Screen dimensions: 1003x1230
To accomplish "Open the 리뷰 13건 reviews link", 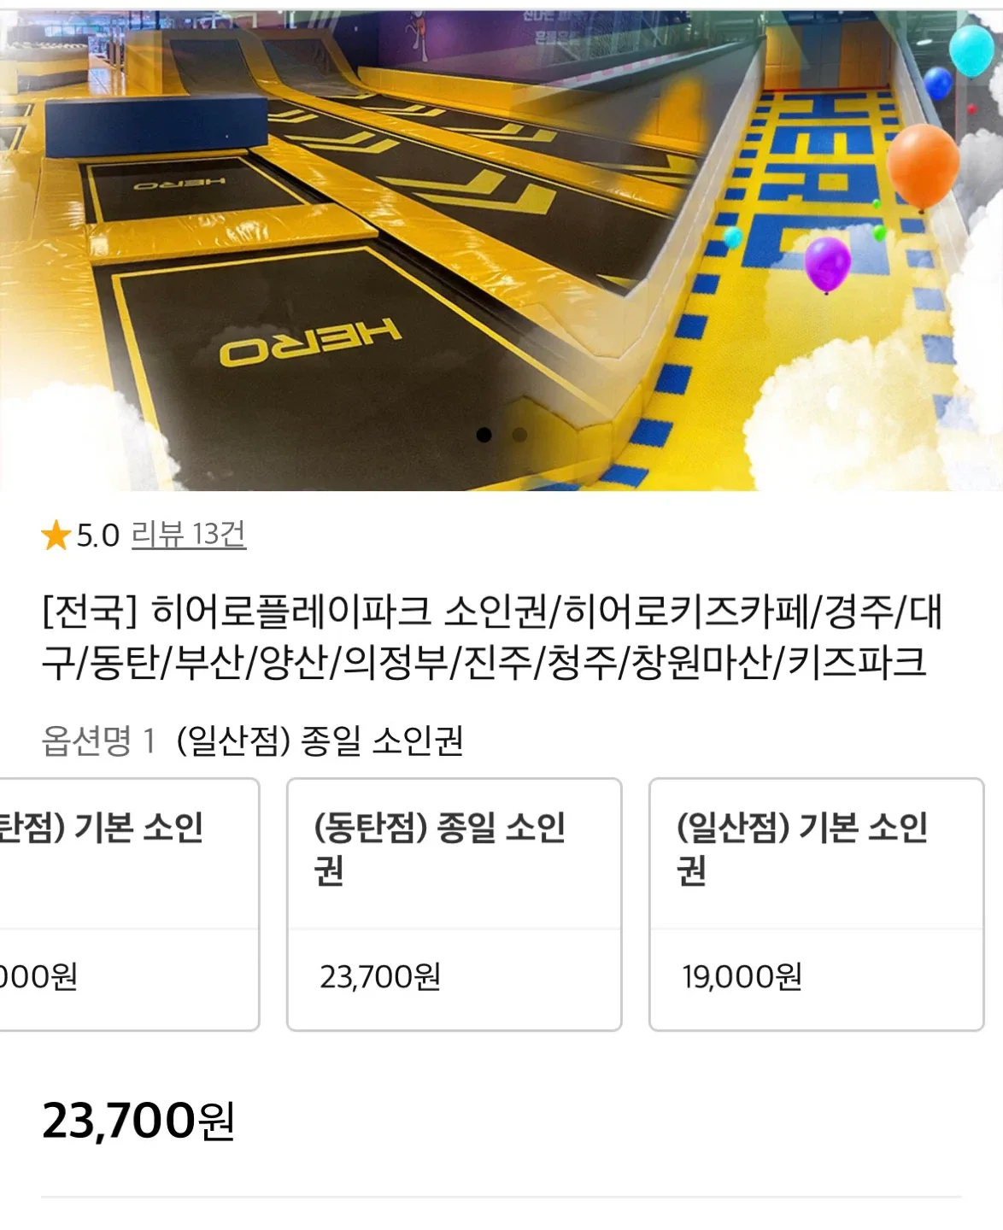I will 189,535.
